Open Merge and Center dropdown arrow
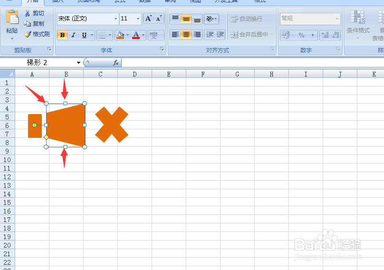The image size is (384, 270). click(271, 35)
